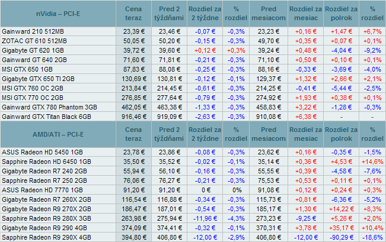Click the ZOTAC GT 610 512MB product name

[x=34, y=41]
